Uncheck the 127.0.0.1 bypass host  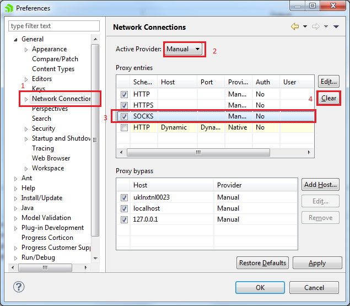coord(124,219)
